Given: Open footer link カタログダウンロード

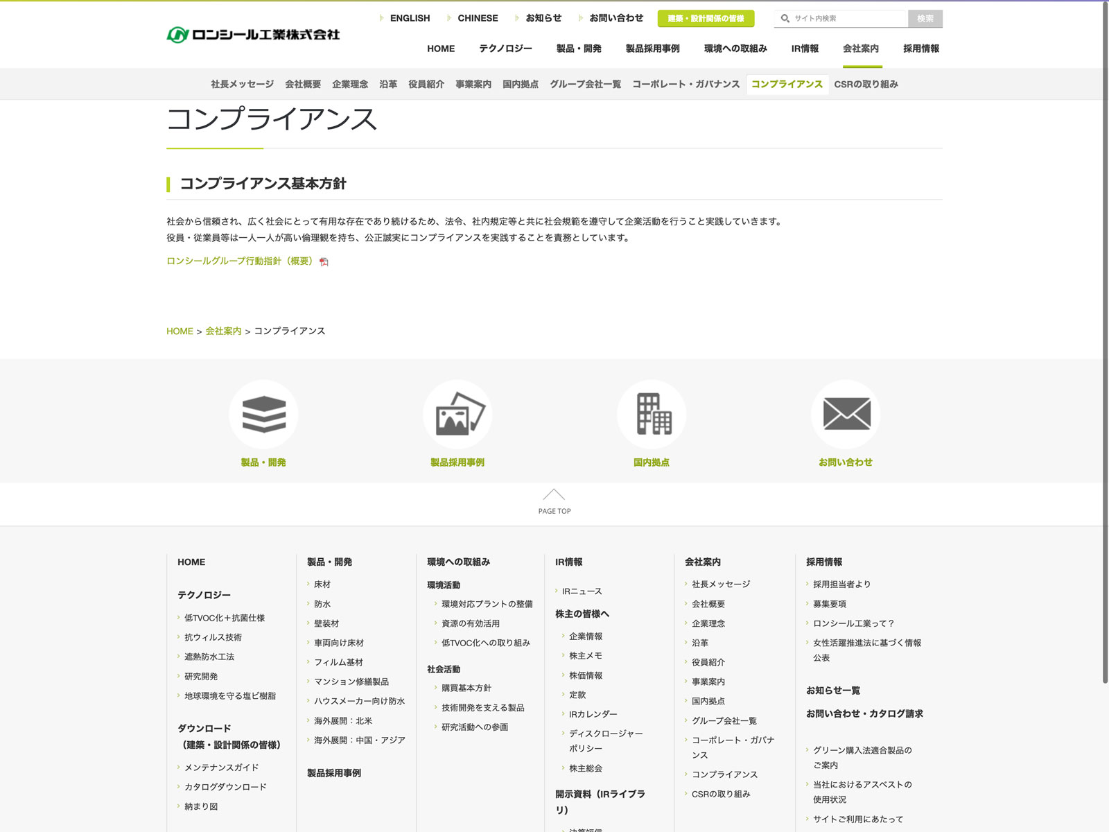Looking at the screenshot, I should tap(225, 787).
